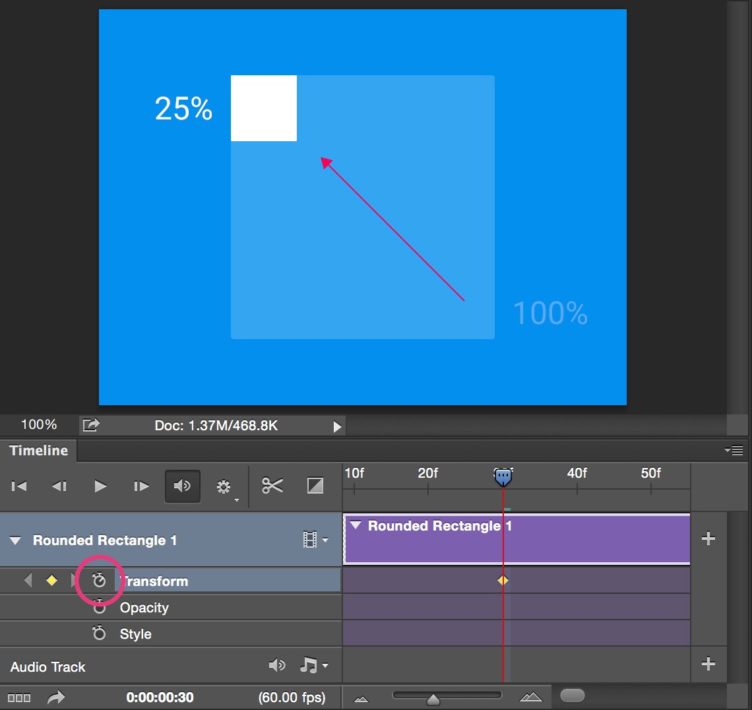Viewport: 752px width, 710px height.
Task: Jump to the first frame of the timeline
Action: click(x=19, y=486)
